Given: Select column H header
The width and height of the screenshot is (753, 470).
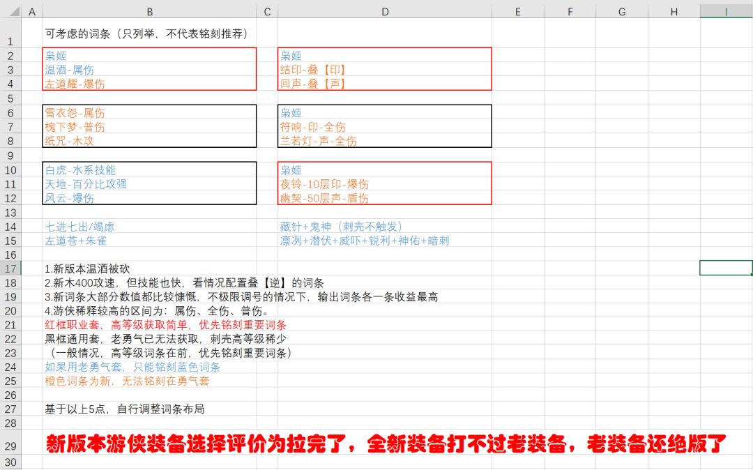Looking at the screenshot, I should click(674, 12).
